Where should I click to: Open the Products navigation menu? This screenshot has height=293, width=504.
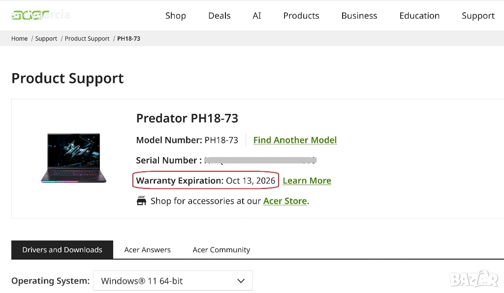coord(301,16)
